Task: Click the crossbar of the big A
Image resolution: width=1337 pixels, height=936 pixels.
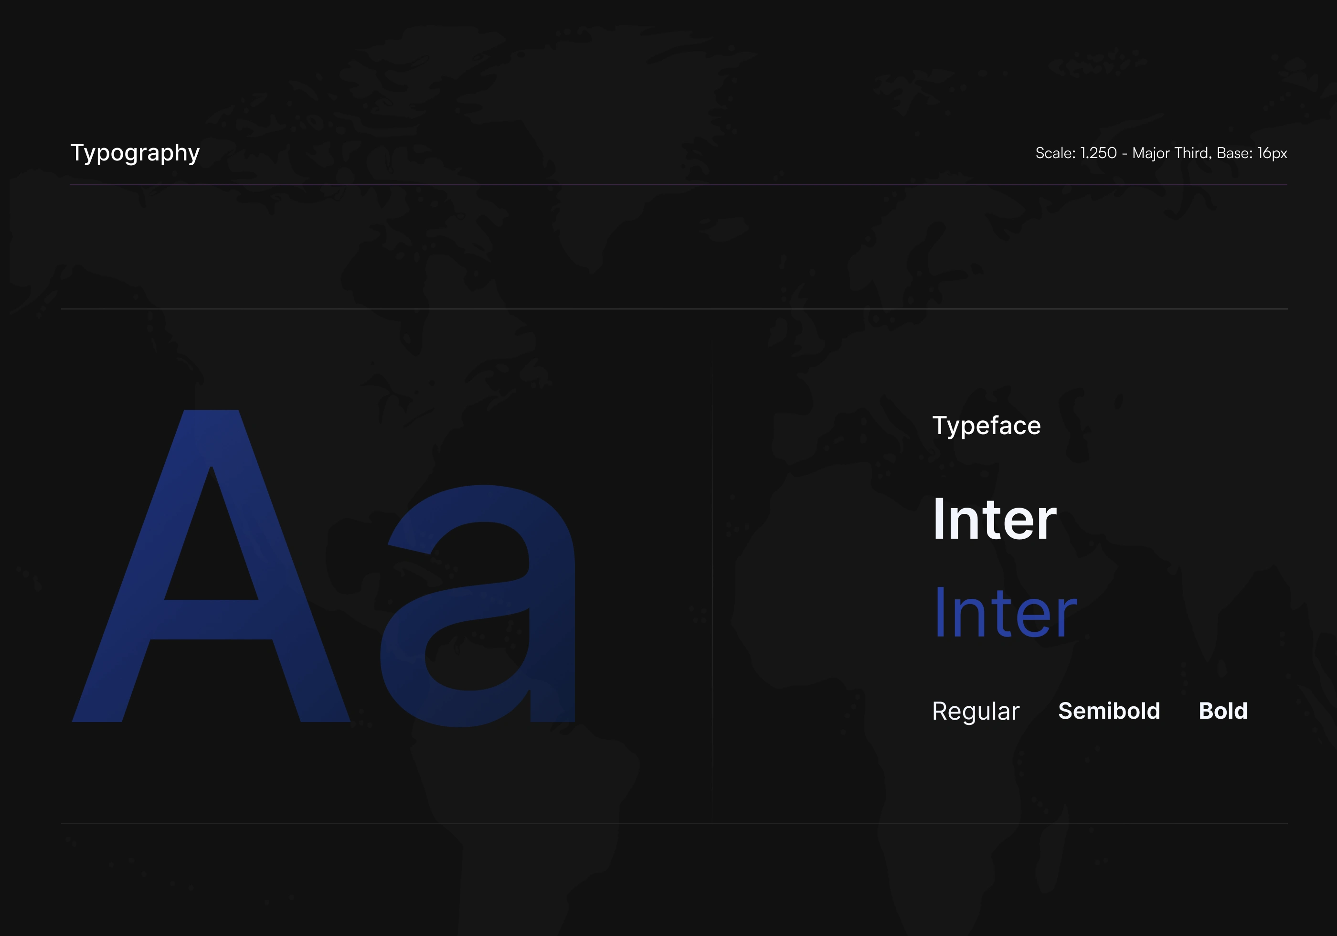Action: (x=211, y=619)
